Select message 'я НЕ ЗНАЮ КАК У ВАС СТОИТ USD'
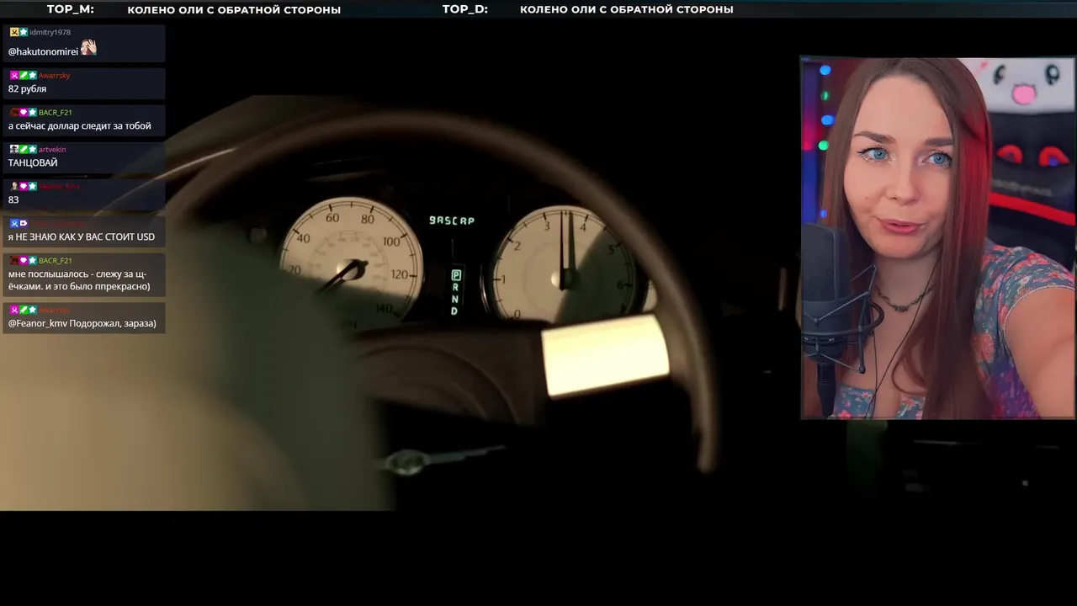 point(82,237)
